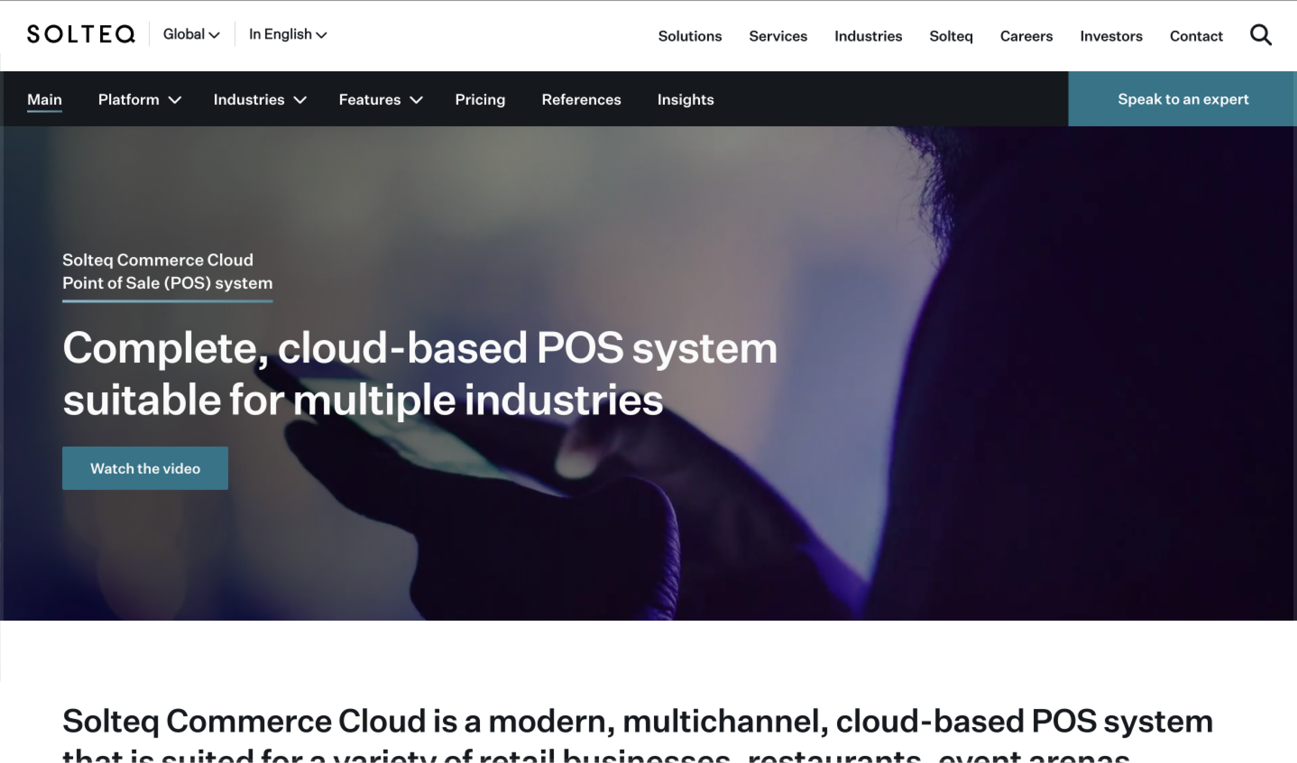Select the Main tab
1297x763 pixels.
pyautogui.click(x=44, y=99)
